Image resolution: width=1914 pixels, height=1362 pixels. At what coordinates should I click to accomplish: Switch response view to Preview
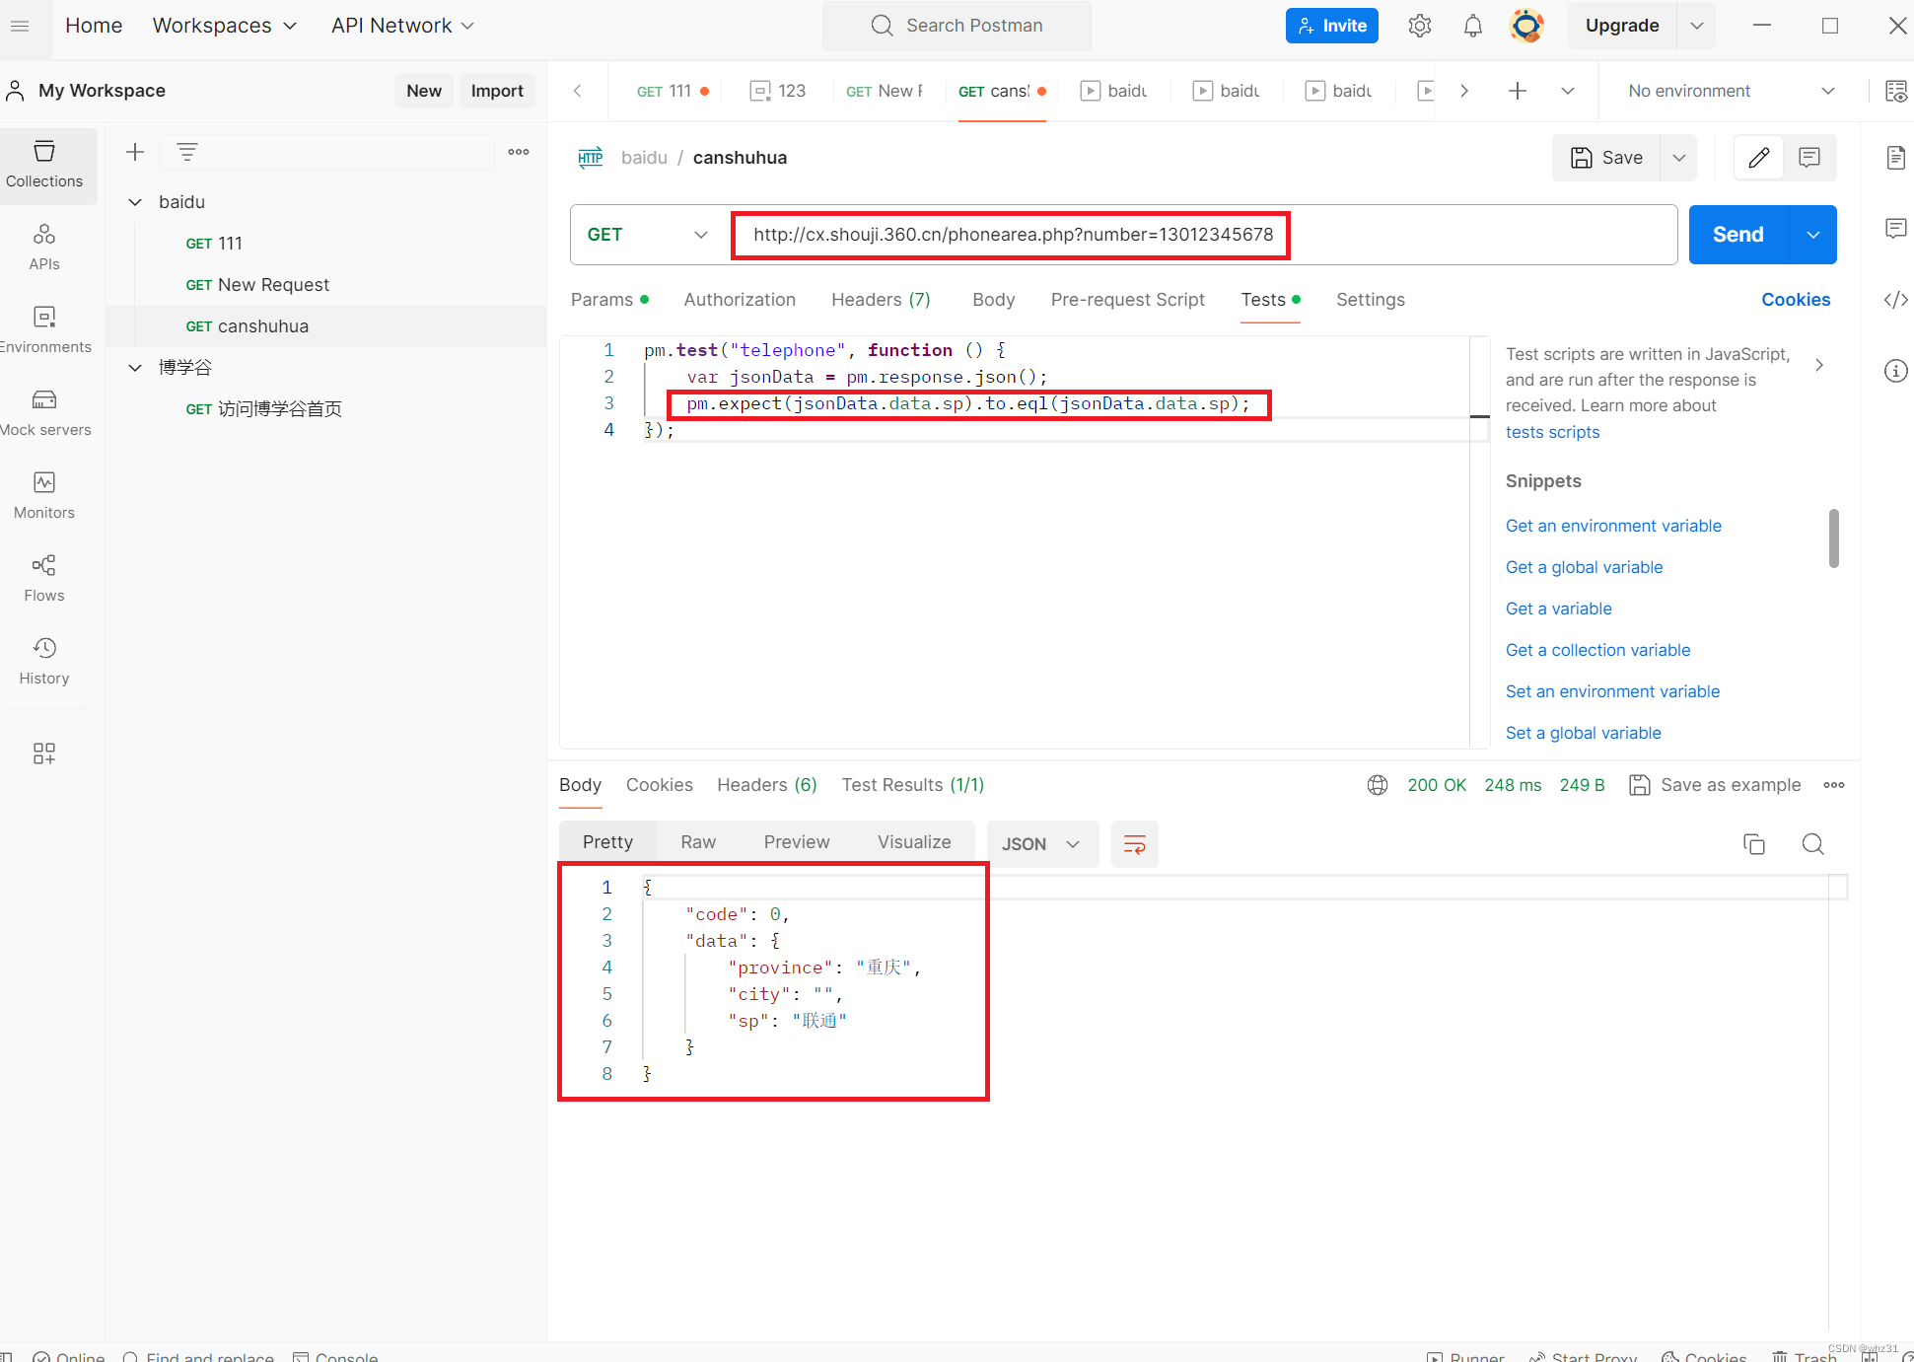pyautogui.click(x=796, y=842)
